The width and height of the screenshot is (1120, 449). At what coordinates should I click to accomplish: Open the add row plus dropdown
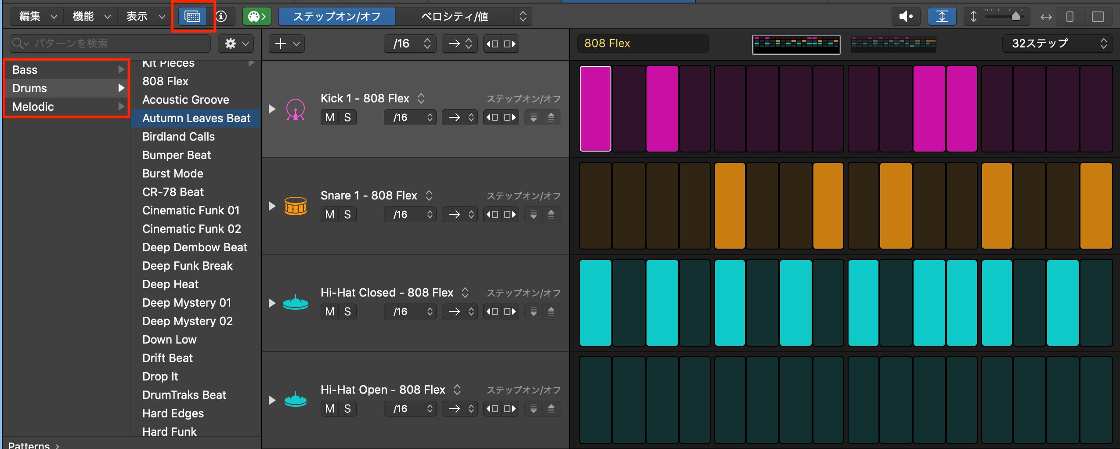point(287,43)
